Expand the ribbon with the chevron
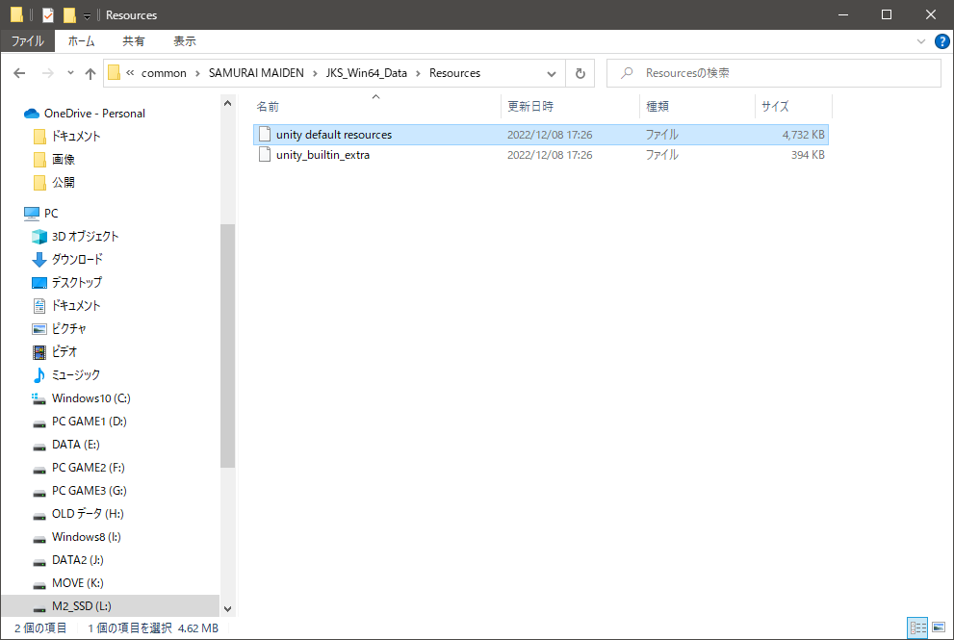954x640 pixels. click(921, 41)
